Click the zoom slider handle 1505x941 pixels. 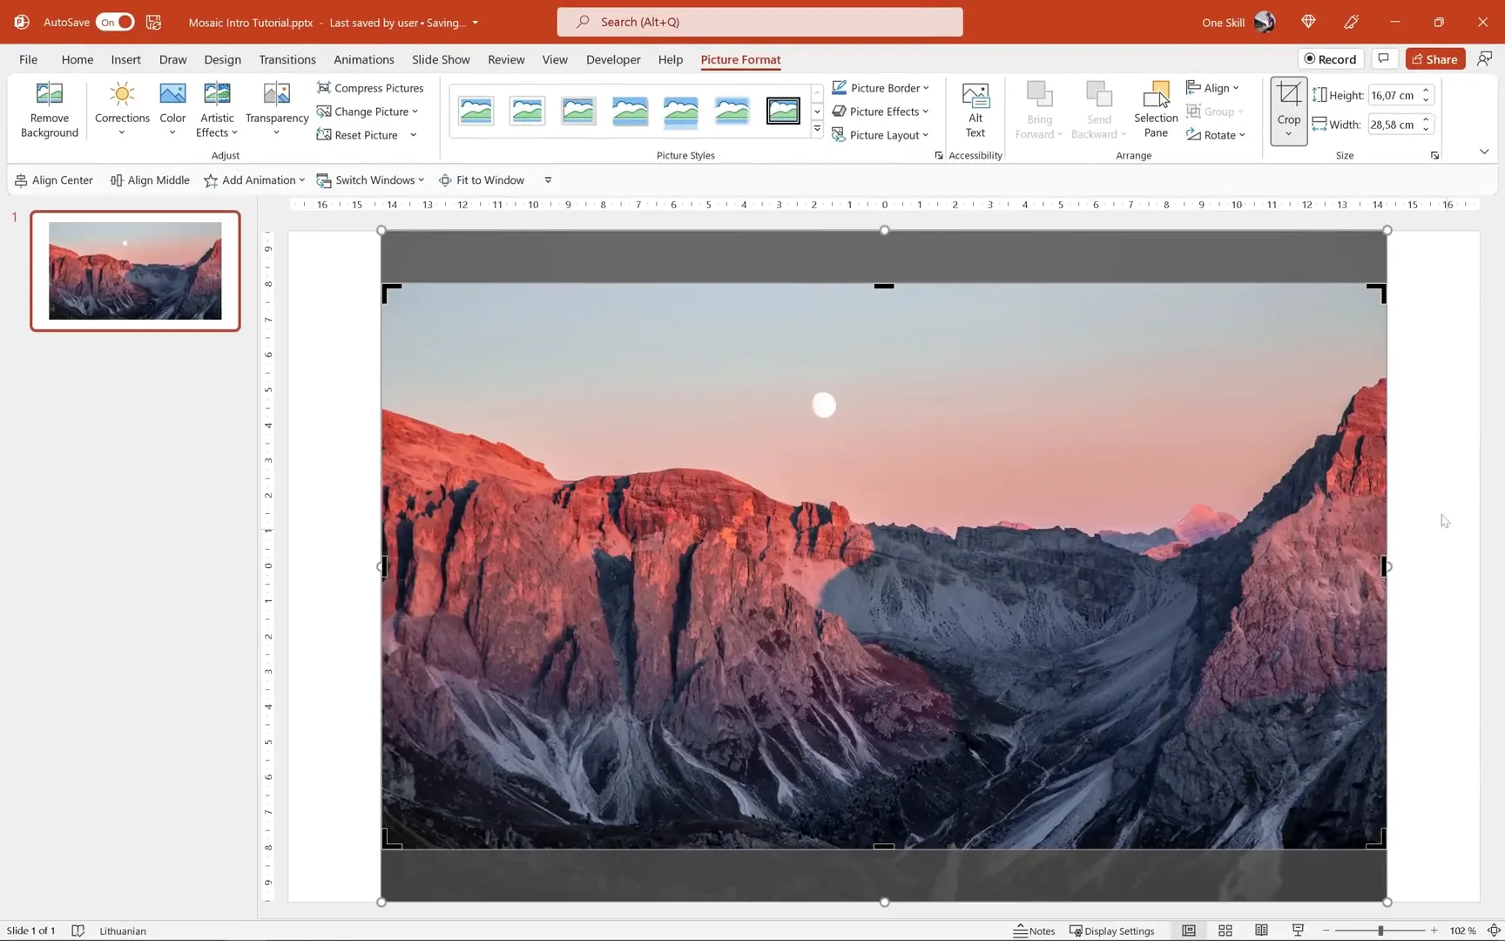pyautogui.click(x=1380, y=931)
